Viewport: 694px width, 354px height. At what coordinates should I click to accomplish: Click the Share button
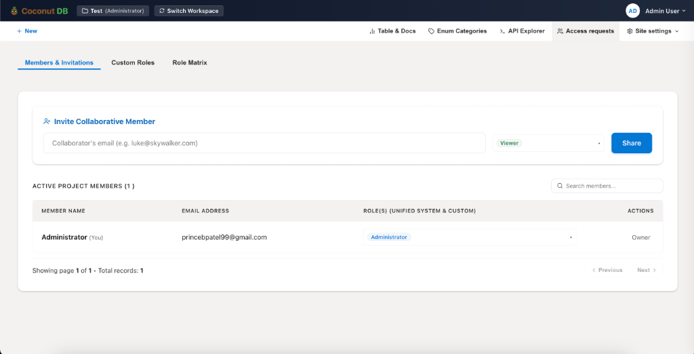632,143
